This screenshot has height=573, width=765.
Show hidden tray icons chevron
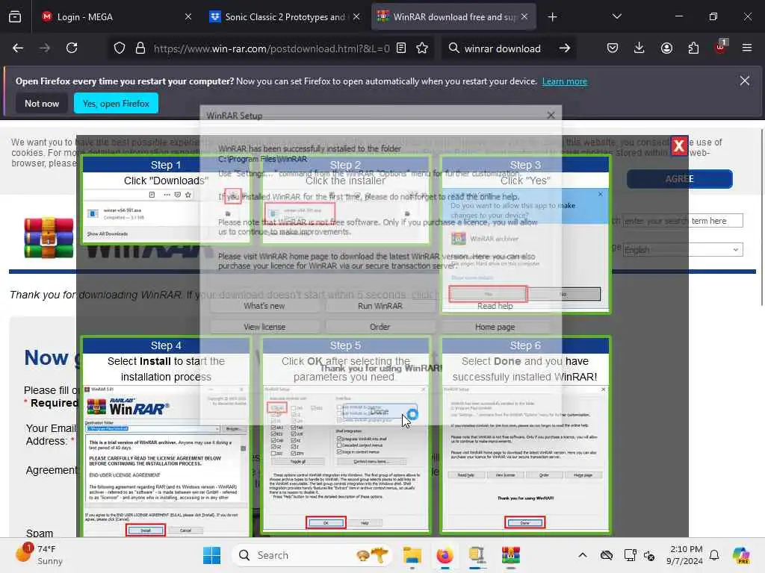(583, 555)
